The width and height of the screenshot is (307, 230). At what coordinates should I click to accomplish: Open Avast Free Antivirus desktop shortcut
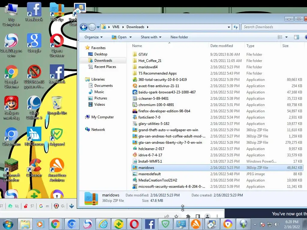(x=57, y=170)
